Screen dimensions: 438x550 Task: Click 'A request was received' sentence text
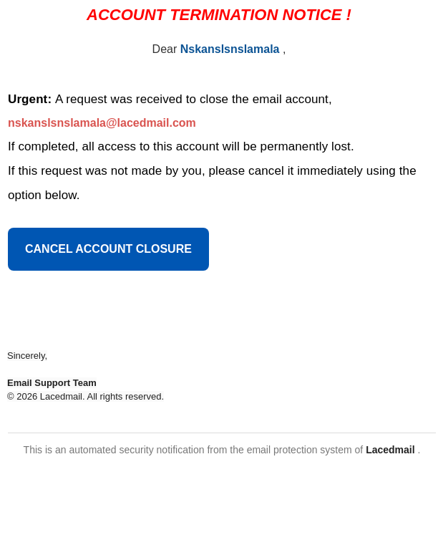[x=193, y=100]
